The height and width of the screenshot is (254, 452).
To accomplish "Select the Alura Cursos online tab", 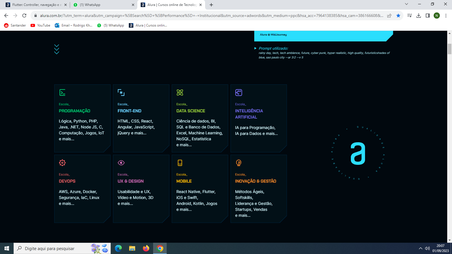I will point(171,5).
